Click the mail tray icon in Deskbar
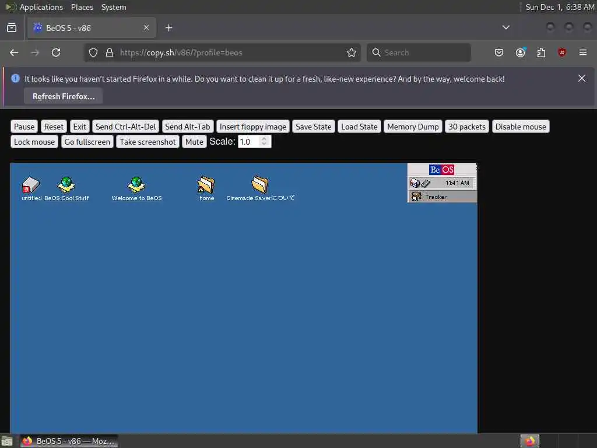The width and height of the screenshot is (597, 448). (x=415, y=183)
